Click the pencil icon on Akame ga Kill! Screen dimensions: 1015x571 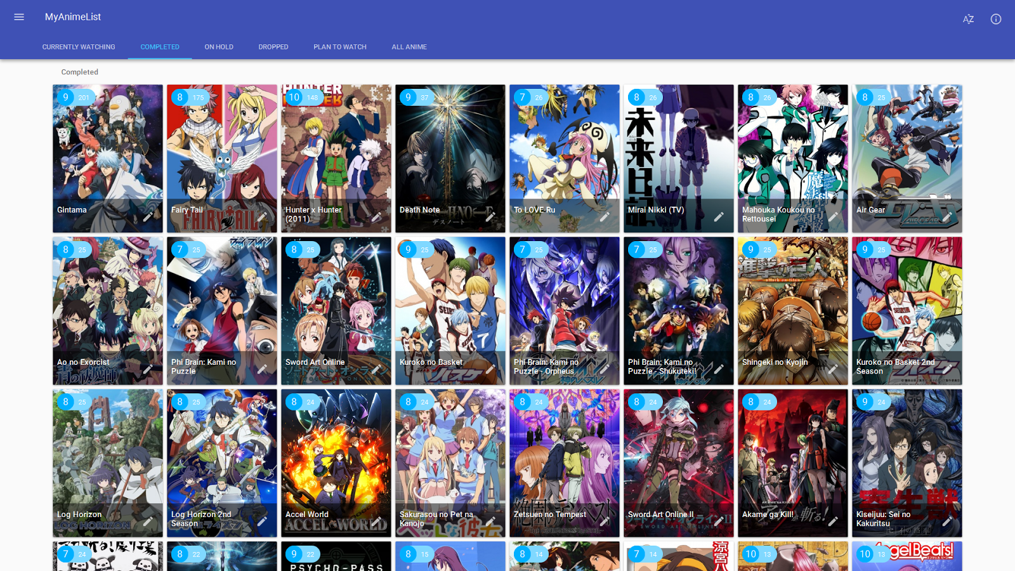[834, 522]
